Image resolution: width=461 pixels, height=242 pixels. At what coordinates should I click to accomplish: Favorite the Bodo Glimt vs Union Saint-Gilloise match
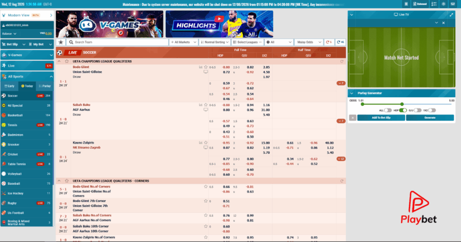point(206,67)
